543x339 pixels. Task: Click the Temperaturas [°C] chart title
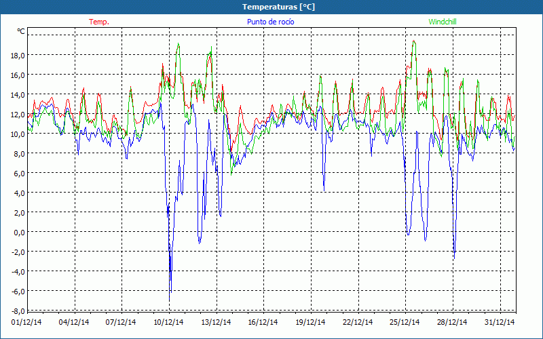coord(278,7)
